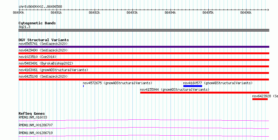Click the Cytogenetic Bands track title

[x=37, y=23]
